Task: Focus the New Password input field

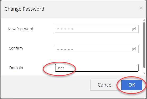Action: [97, 29]
